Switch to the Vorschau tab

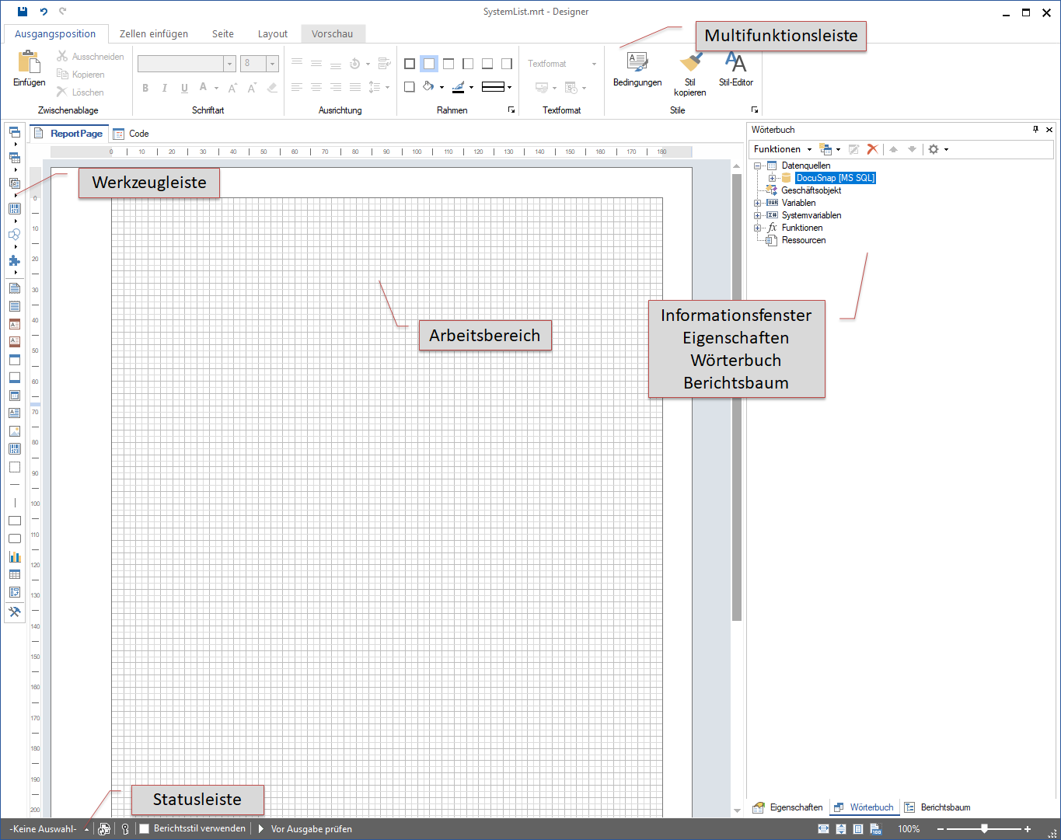[333, 33]
